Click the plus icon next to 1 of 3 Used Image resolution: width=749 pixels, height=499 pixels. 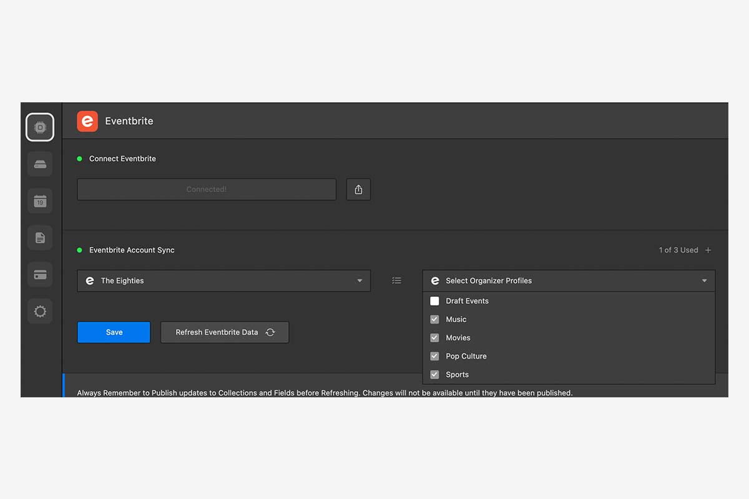click(708, 250)
